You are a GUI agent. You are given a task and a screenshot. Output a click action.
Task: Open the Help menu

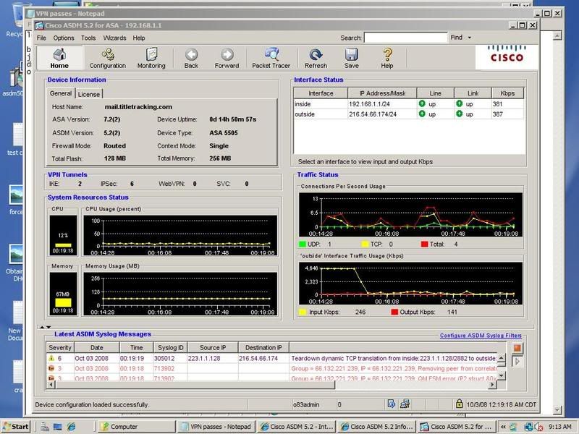coord(139,38)
